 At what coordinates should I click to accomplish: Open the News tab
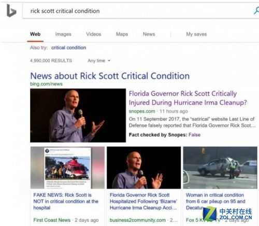pyautogui.click(x=149, y=34)
